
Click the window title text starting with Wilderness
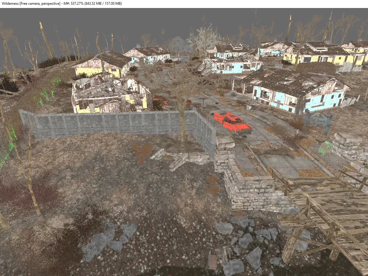point(61,3)
